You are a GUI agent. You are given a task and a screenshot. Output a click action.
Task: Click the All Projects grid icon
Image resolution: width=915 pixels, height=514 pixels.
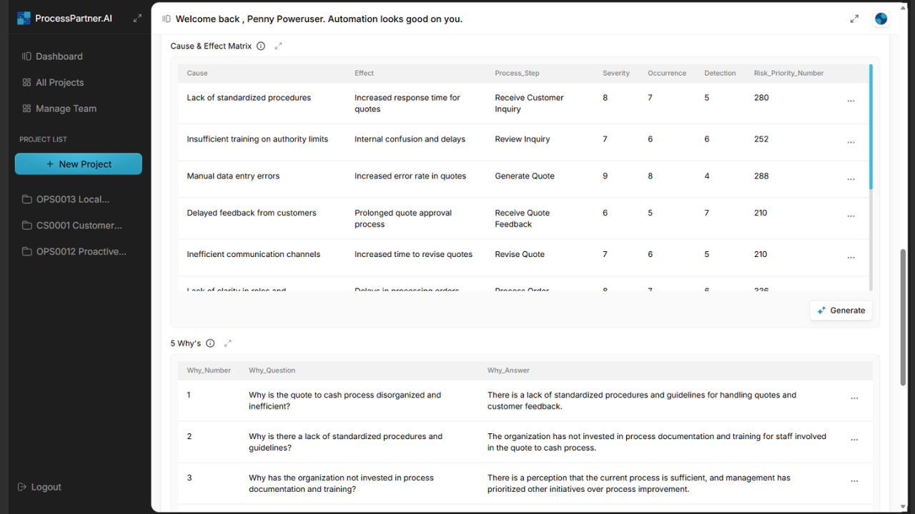coord(26,83)
